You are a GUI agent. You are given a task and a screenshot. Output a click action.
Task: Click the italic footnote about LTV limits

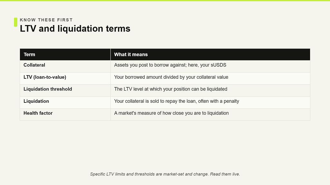[x=165, y=174]
